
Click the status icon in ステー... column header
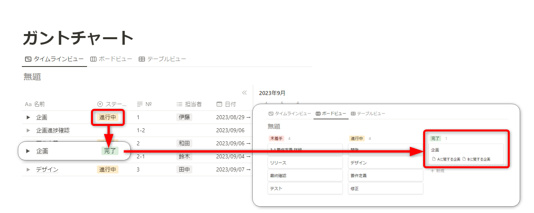click(x=100, y=104)
